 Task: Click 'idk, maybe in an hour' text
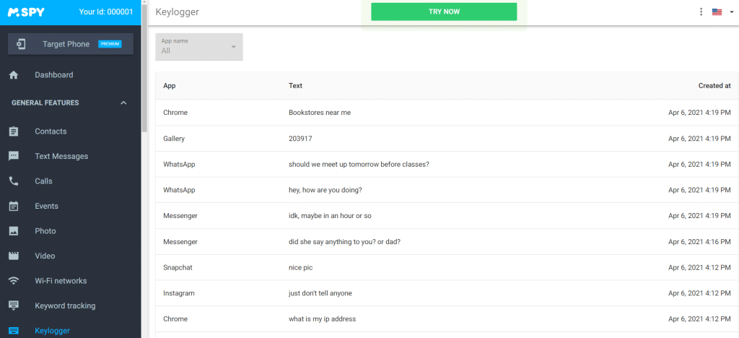click(331, 215)
